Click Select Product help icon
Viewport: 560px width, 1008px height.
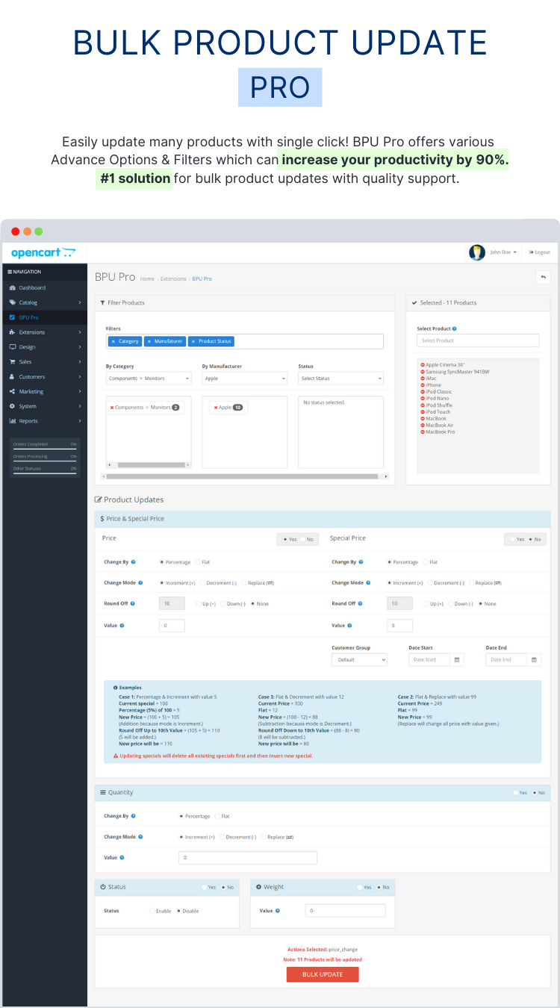tap(455, 329)
